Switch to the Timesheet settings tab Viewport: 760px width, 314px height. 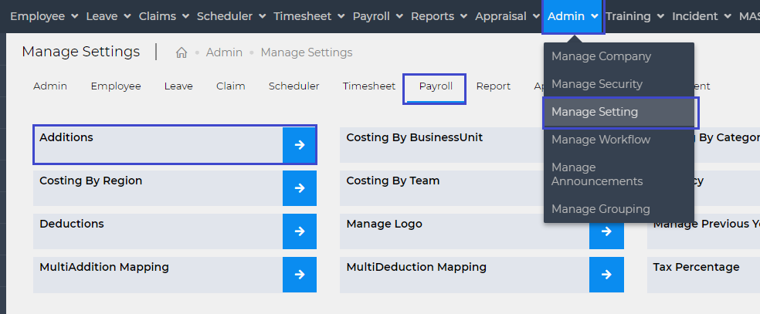[369, 86]
